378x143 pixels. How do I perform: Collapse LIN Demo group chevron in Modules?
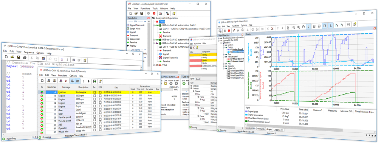145,50
